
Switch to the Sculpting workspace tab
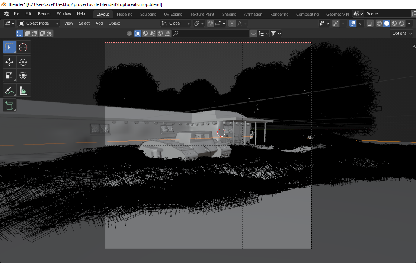148,14
